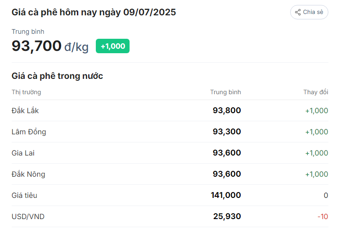The image size is (341, 229).
Task: Click the Thị trường column header
Action: pos(26,92)
